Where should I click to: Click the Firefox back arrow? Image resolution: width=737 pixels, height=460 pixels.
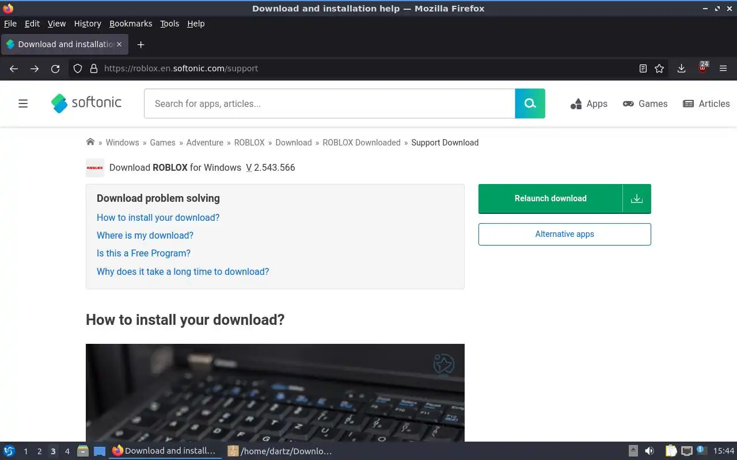coord(14,68)
